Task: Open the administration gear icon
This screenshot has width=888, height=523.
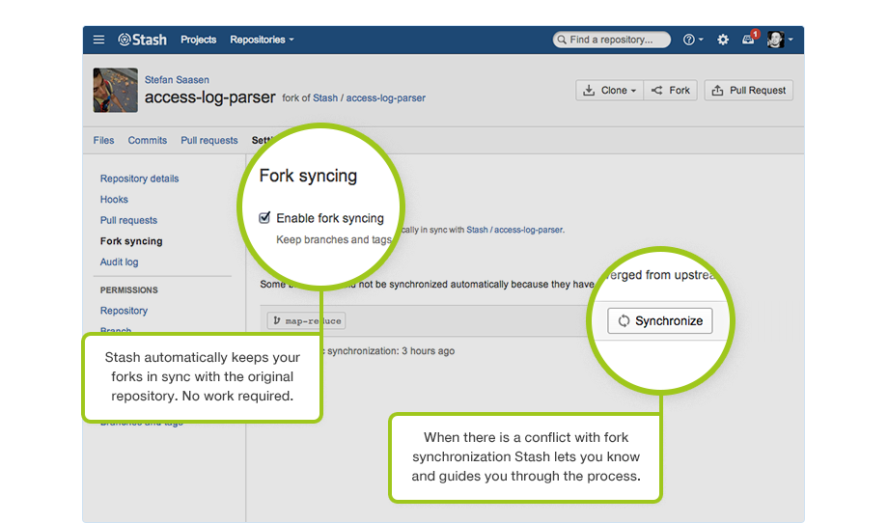Action: [x=722, y=40]
